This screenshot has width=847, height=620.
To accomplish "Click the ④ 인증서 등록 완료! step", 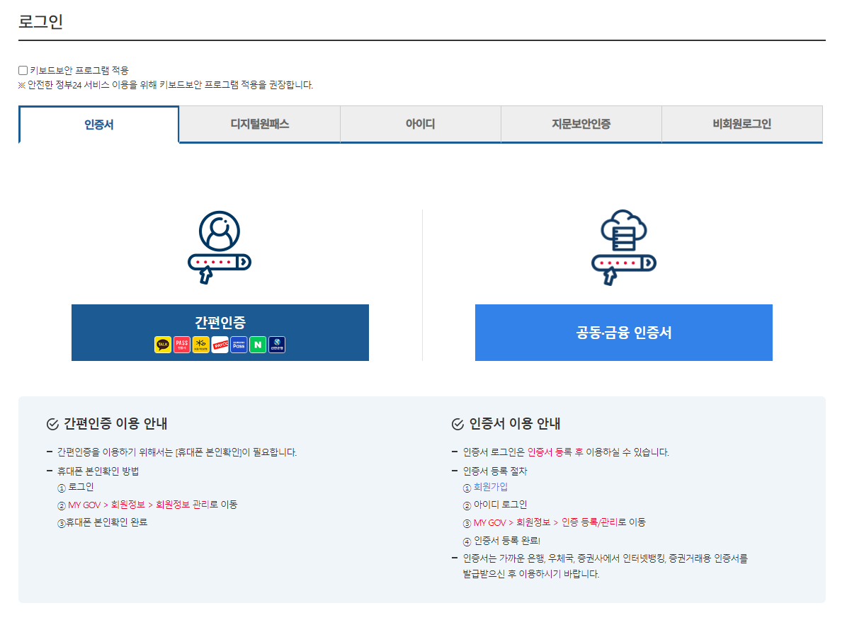I will tap(501, 541).
